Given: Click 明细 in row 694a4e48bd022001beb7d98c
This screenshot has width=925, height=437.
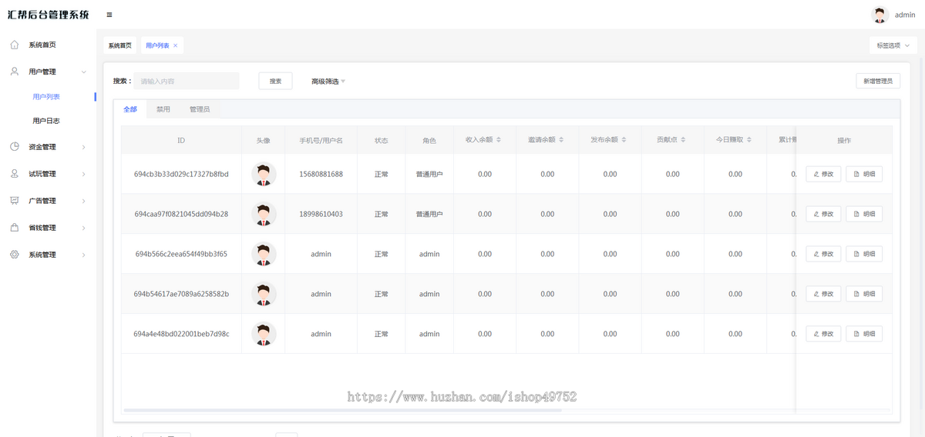Looking at the screenshot, I should pyautogui.click(x=864, y=334).
